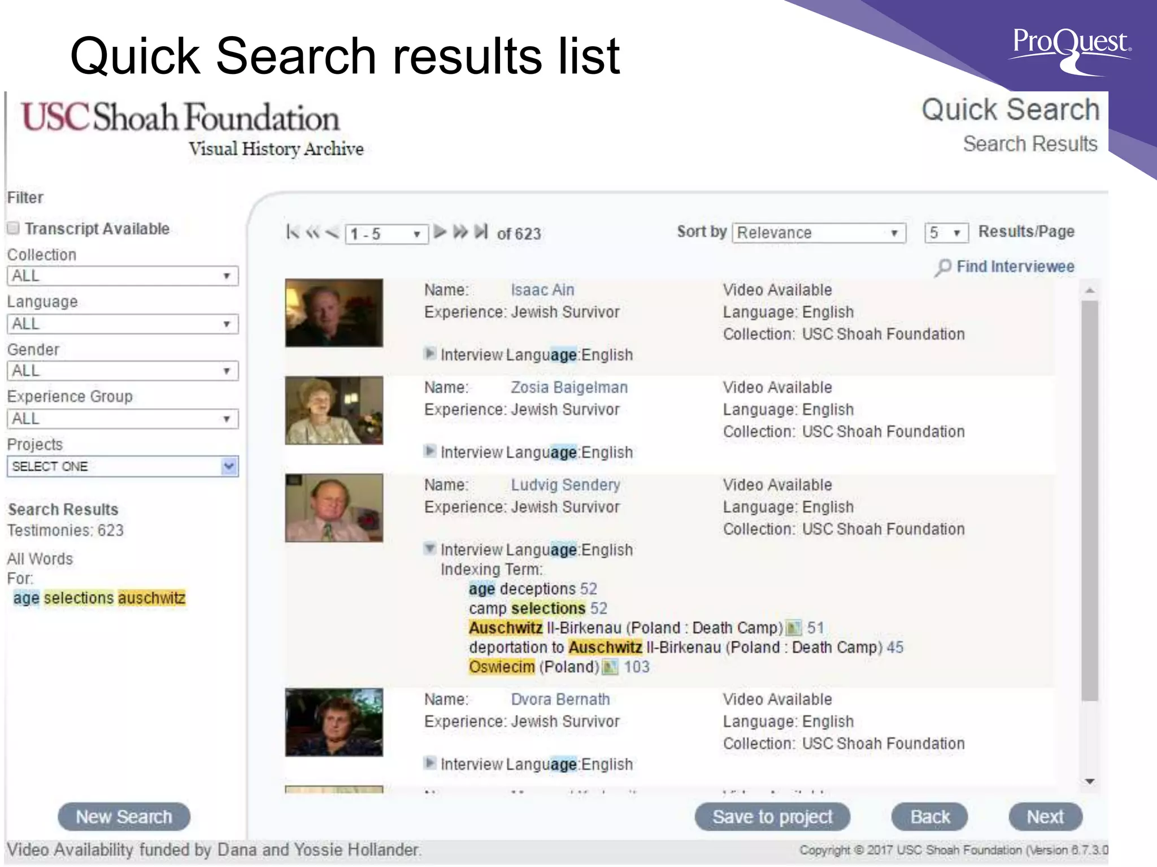Open segment 103 of Oswiecim (Poland)

[637, 667]
